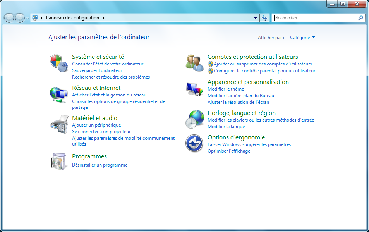
Task: Open Réseau et Internet category
Action: (96, 88)
